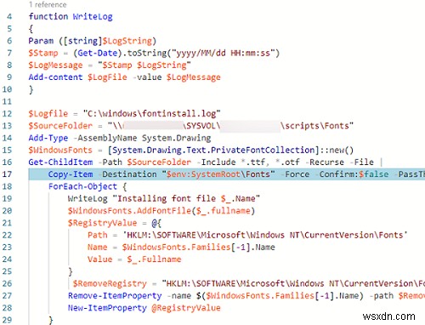Place cursor in 'C:\windows\fontinstall.log' string
This screenshot has height=325, width=425.
pyautogui.click(x=151, y=114)
